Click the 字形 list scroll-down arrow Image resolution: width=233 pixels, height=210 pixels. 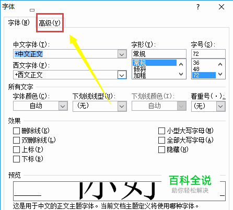[181, 74]
